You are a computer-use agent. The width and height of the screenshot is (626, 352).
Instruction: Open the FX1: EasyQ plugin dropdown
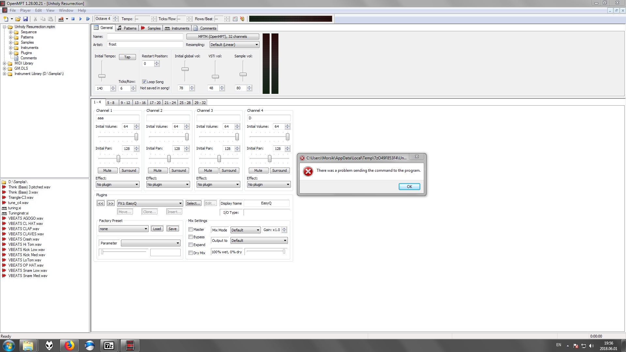(x=150, y=203)
